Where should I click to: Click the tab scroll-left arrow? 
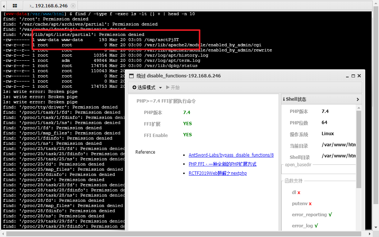pyautogui.click(x=4, y=6)
